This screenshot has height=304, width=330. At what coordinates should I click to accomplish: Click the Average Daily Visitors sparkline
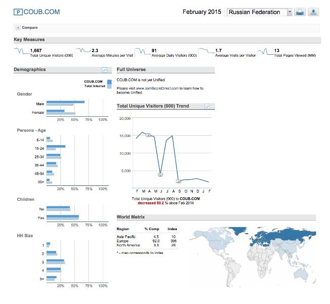143,51
